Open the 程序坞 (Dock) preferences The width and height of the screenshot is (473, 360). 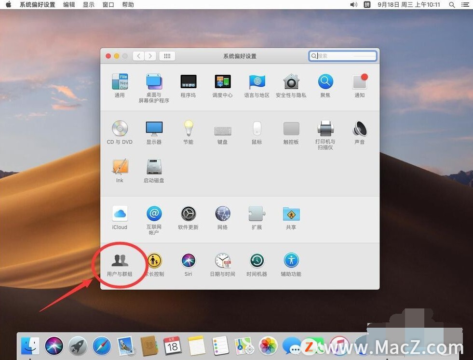(188, 85)
